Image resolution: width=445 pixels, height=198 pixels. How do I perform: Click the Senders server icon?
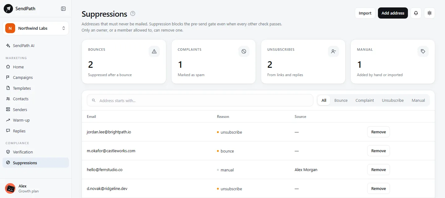pyautogui.click(x=8, y=110)
